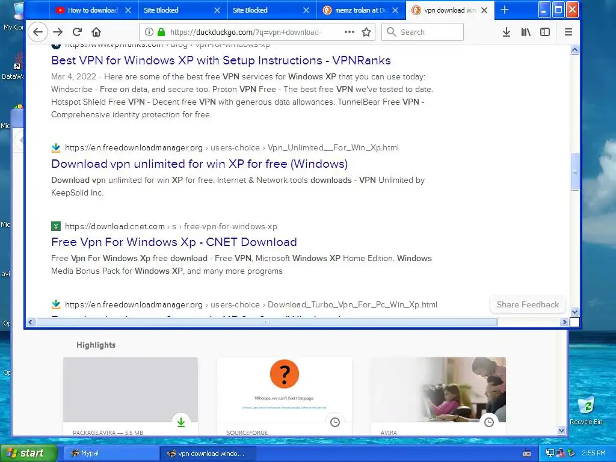Go back with the browser back arrow
The height and width of the screenshot is (462, 616).
click(38, 32)
